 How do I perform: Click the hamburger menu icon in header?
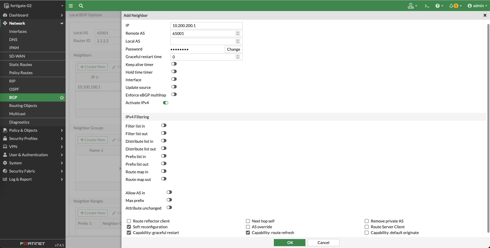tap(71, 6)
